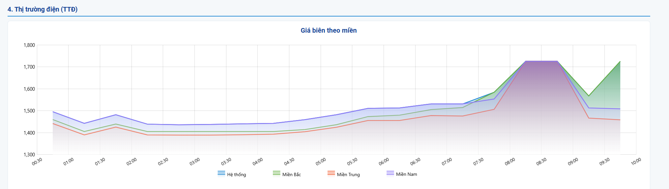The height and width of the screenshot is (189, 669).
Task: Click the green Miền Bắc legend swatch
Action: (x=276, y=173)
